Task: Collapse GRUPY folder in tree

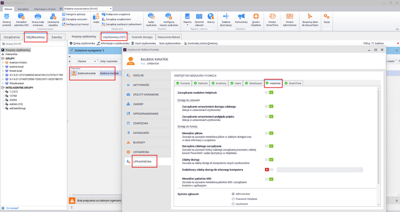Action: pyautogui.click(x=3, y=58)
